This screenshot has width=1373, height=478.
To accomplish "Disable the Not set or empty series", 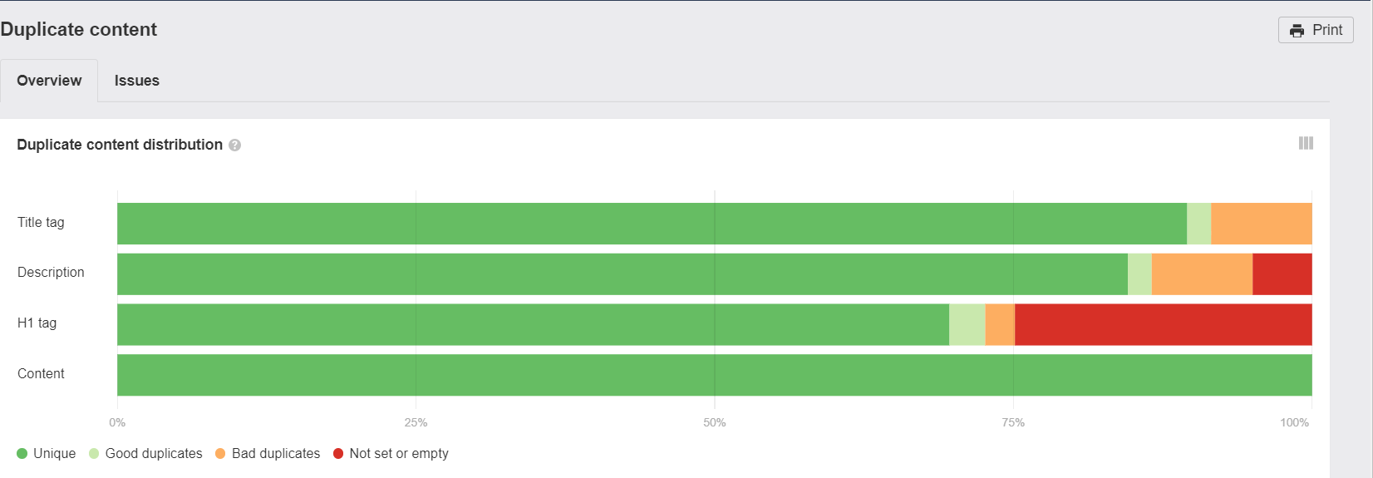I will 391,454.
